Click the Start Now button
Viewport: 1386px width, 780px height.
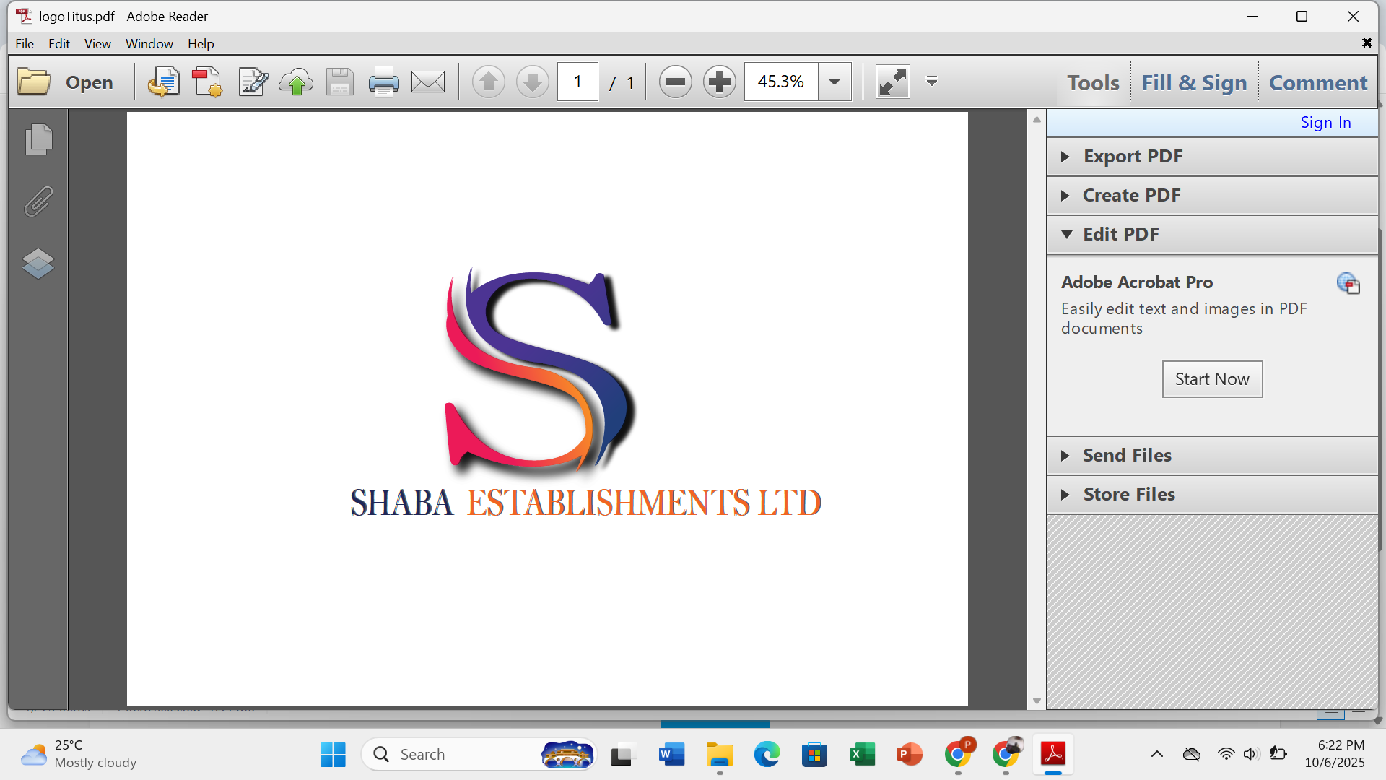coord(1212,379)
